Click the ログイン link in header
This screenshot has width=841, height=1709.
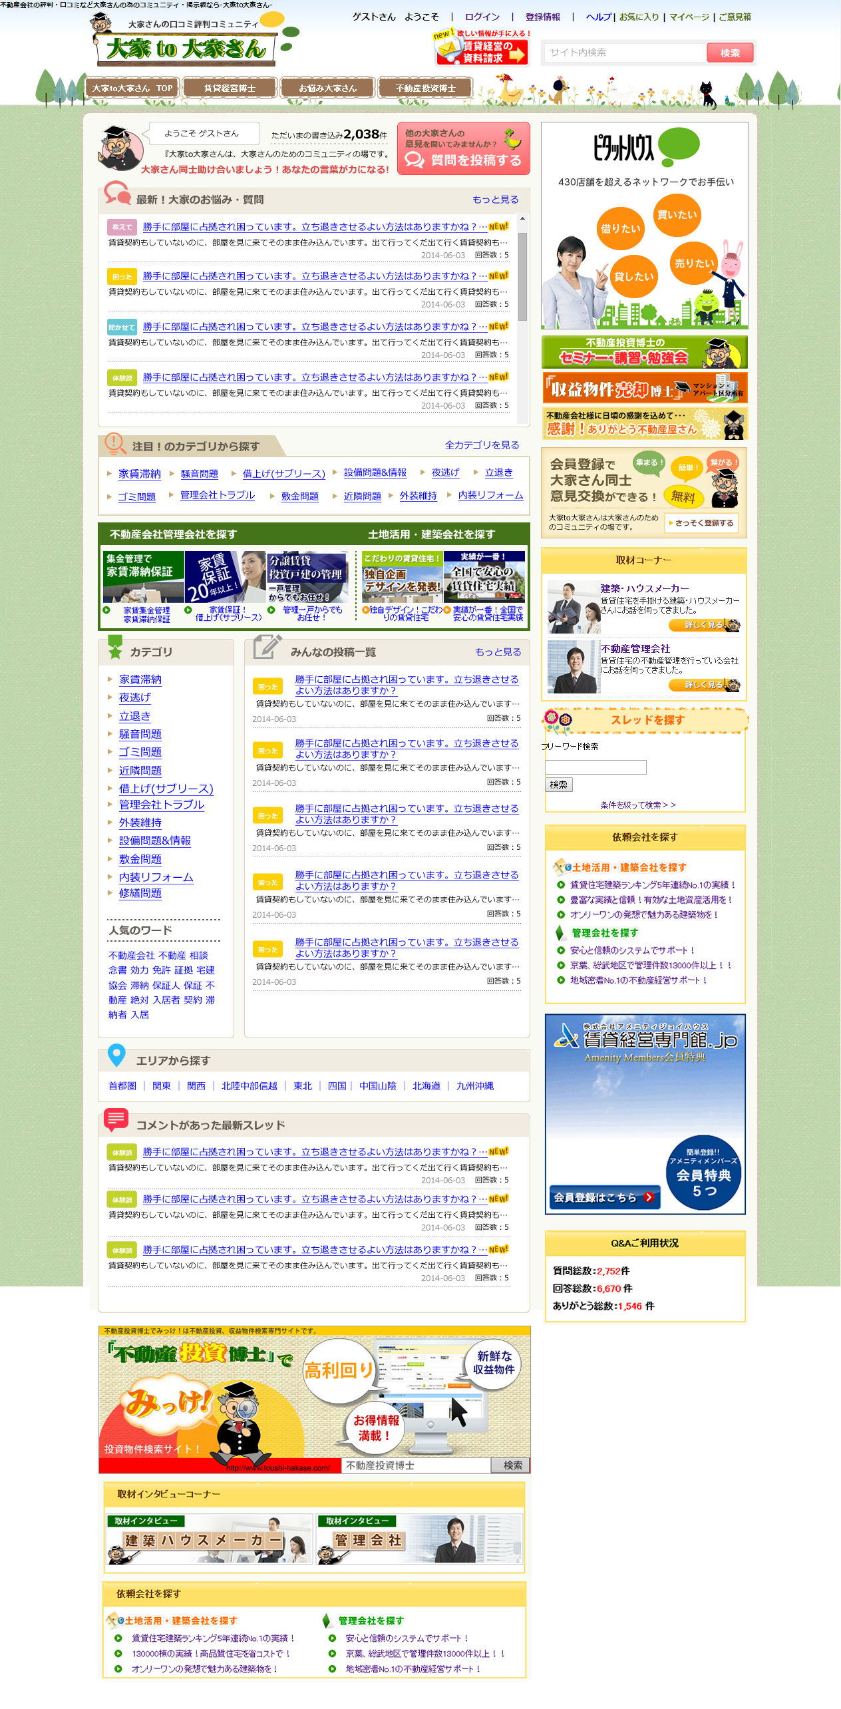(x=482, y=17)
